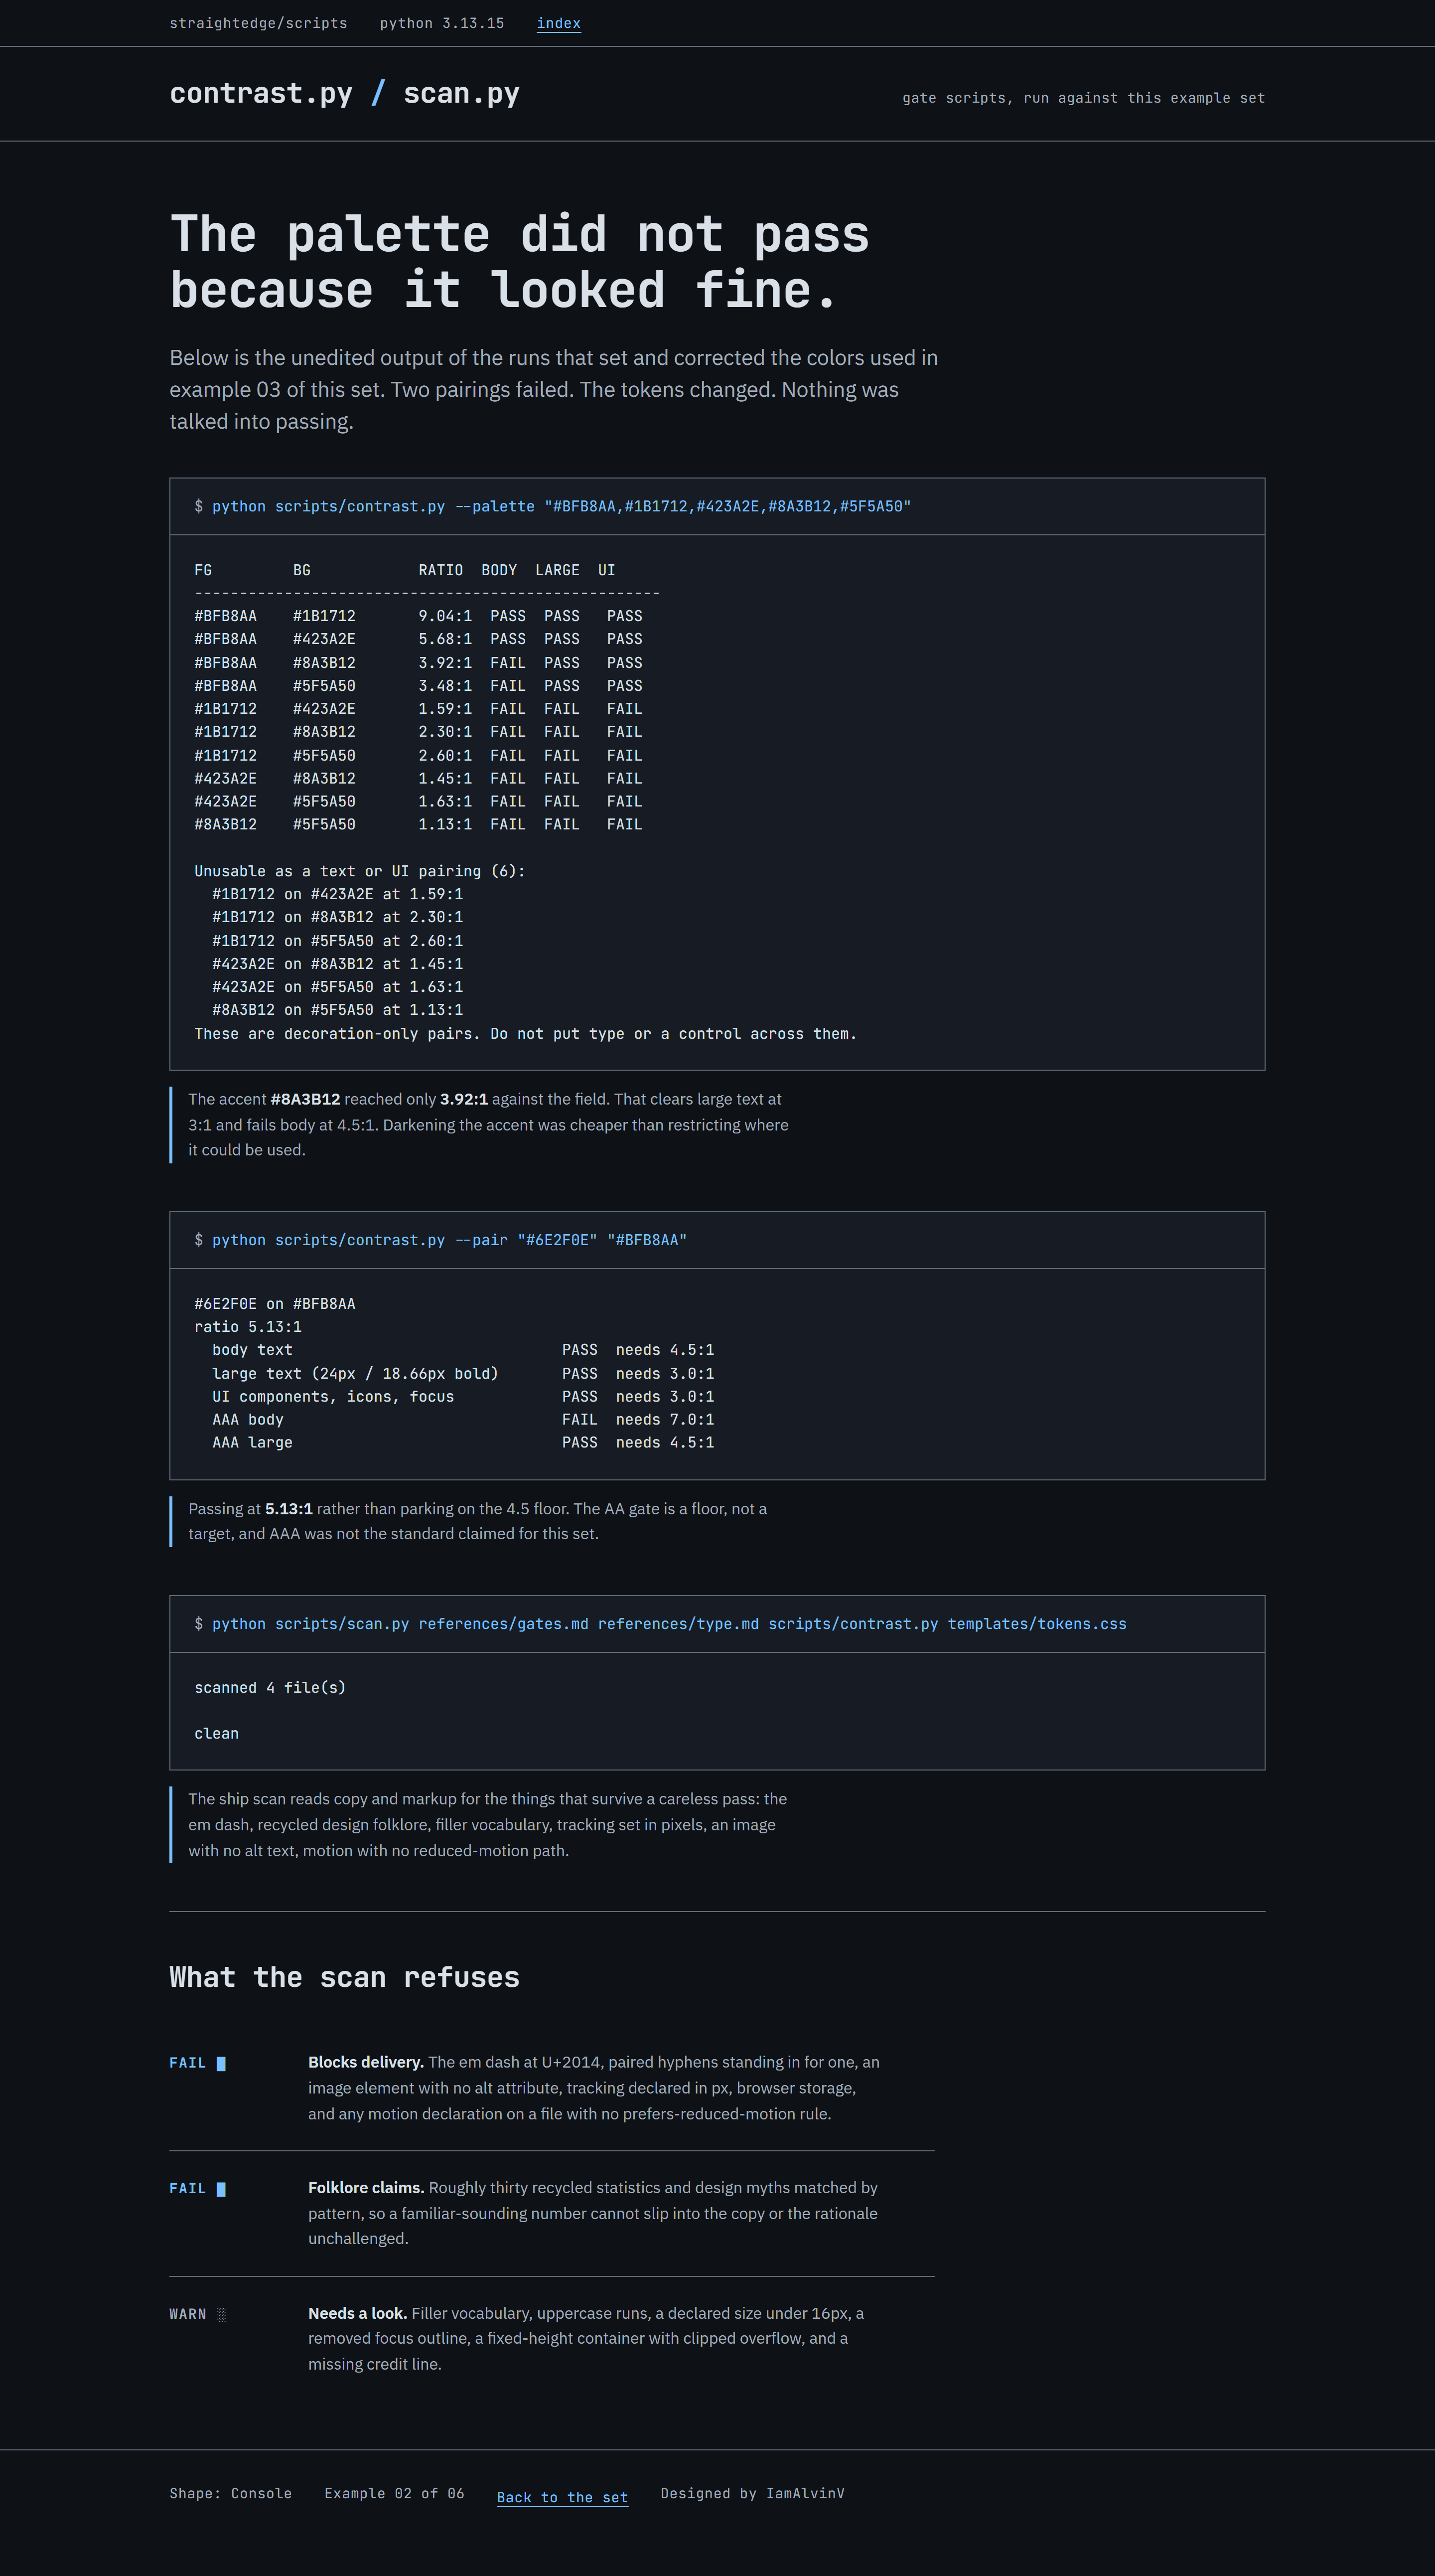
Task: Click the main palette headline
Action: click(x=520, y=262)
